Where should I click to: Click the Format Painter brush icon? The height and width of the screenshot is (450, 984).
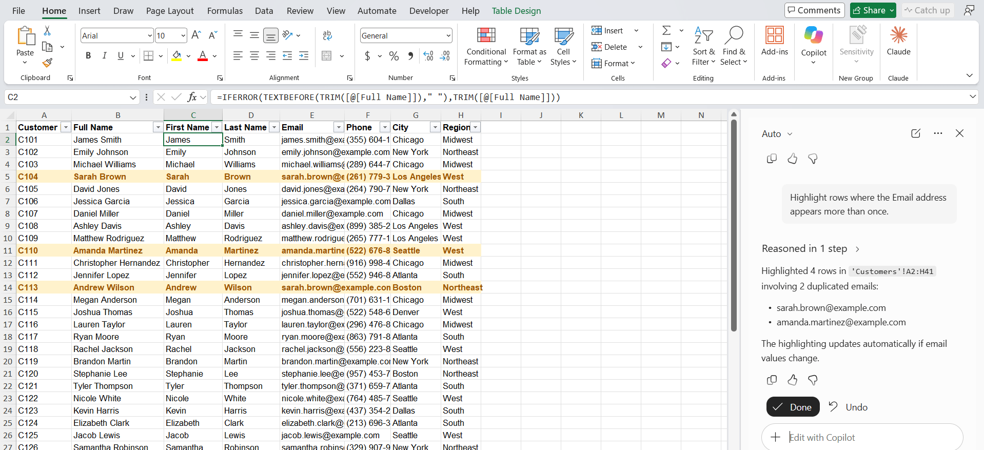tap(47, 63)
